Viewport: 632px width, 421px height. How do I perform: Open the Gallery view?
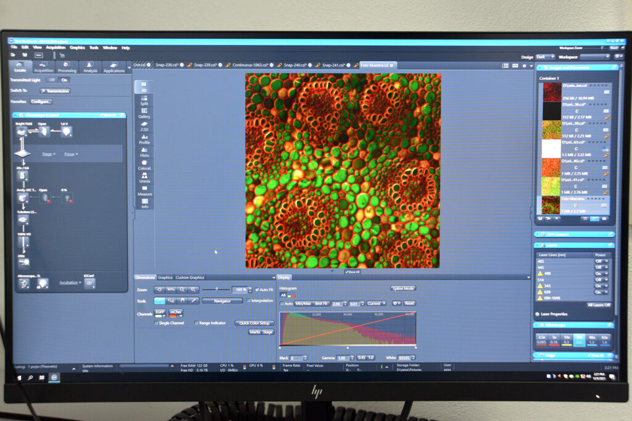[x=144, y=113]
